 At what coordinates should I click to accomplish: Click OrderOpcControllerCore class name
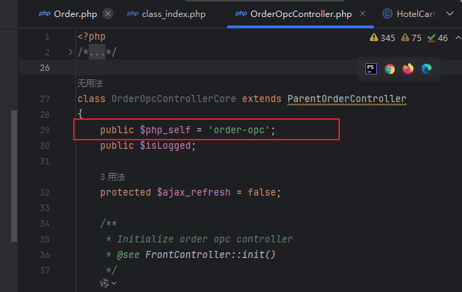click(x=174, y=99)
